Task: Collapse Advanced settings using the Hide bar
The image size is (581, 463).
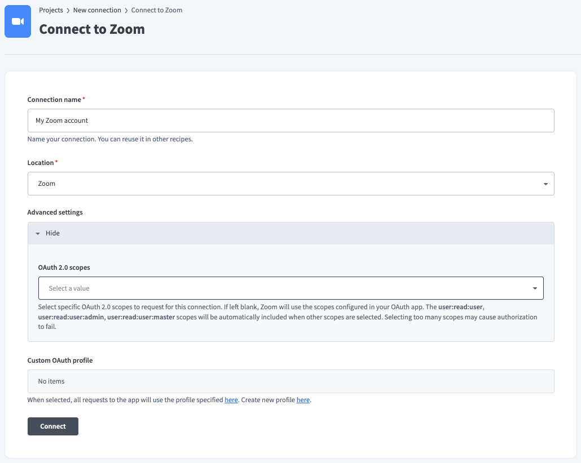Action: pos(290,233)
